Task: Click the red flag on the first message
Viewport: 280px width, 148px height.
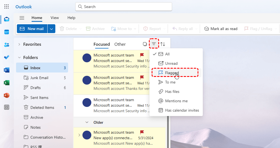Action: click(142, 55)
